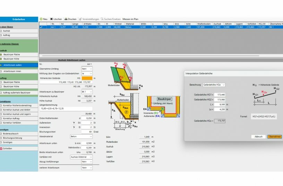The height and width of the screenshot is (186, 283).
Task: Open the in mehreren Ebenen link
Action: coord(9,44)
